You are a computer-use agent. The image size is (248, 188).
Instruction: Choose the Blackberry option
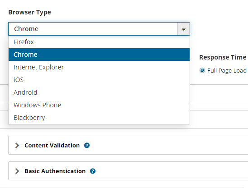(99, 118)
